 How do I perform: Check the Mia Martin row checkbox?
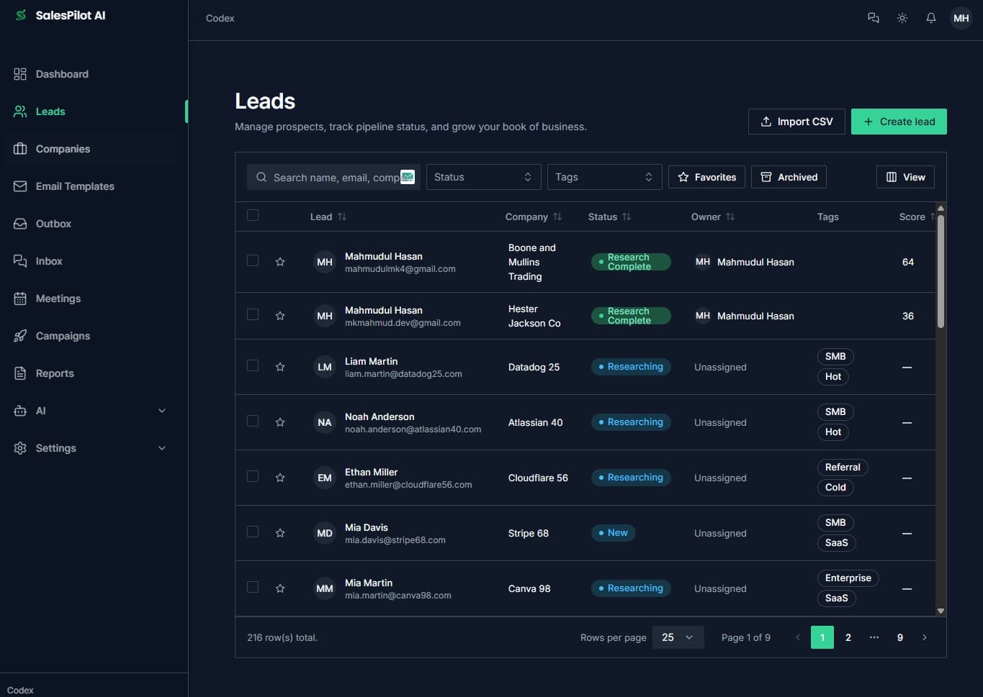click(x=253, y=587)
